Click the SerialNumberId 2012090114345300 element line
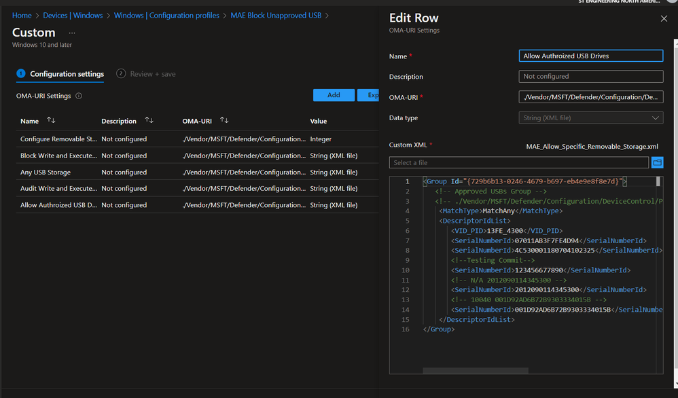 [549, 290]
